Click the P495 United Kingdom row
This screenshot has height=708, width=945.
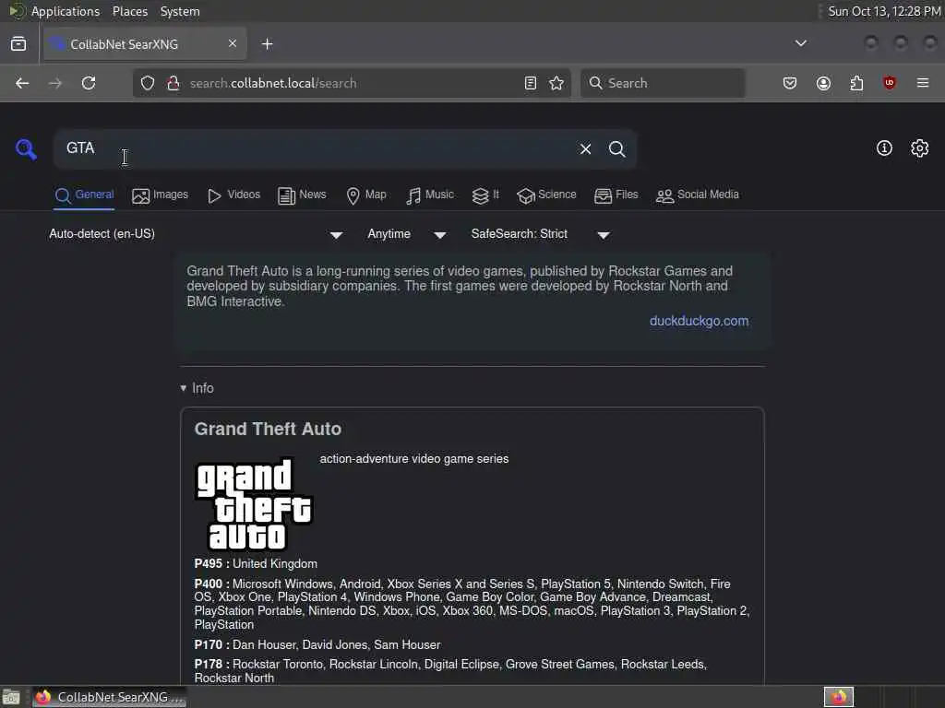(x=256, y=564)
